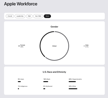
Task: Switch to the Leadership tab
Action: 20,16
